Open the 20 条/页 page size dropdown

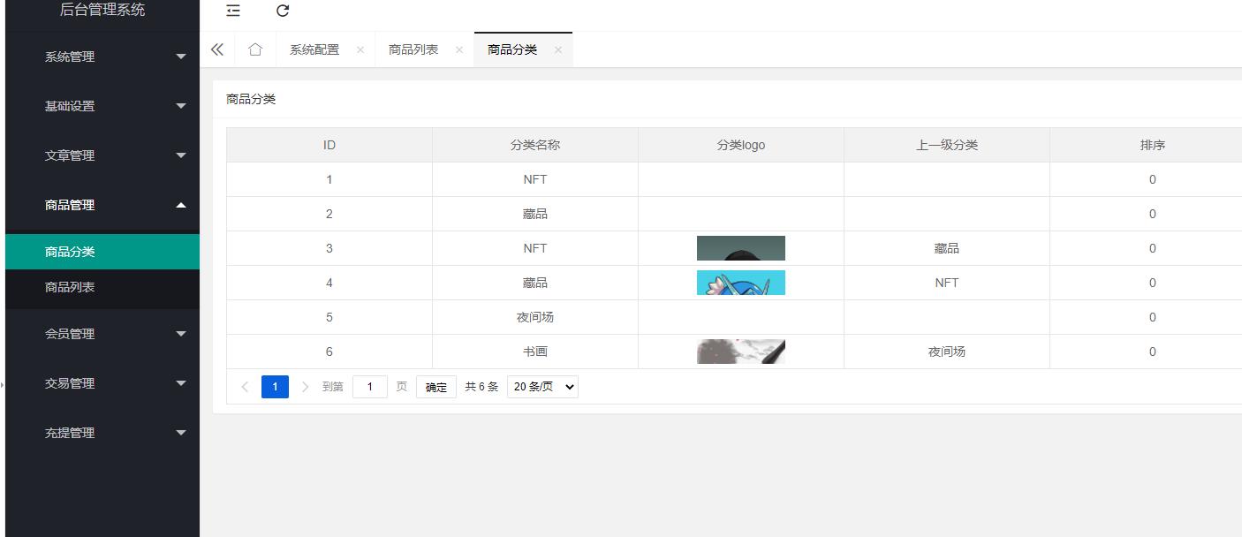point(542,387)
